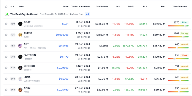192x96 pixels.
Task: Click the BC.GAME casino logo
Action: tap(7, 14)
